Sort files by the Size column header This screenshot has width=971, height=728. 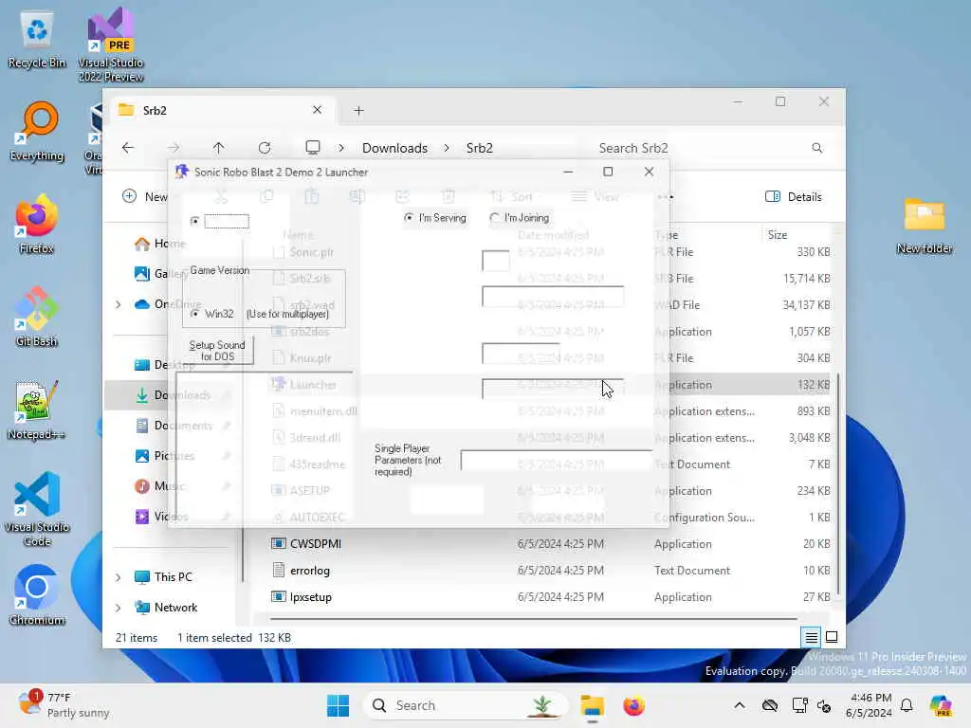[778, 235]
